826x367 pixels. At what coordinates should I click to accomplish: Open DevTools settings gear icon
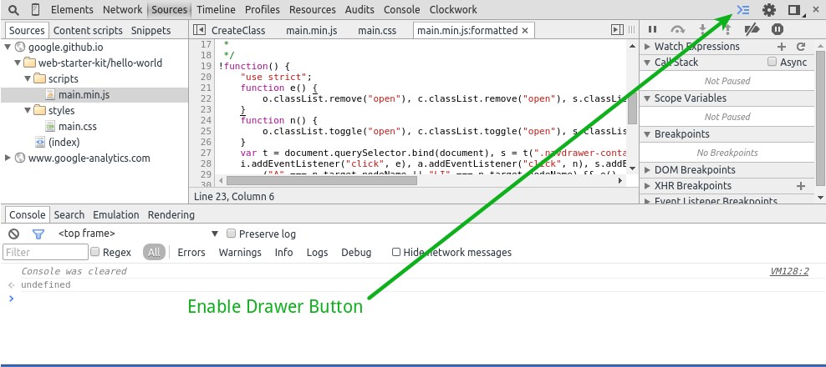pyautogui.click(x=768, y=10)
